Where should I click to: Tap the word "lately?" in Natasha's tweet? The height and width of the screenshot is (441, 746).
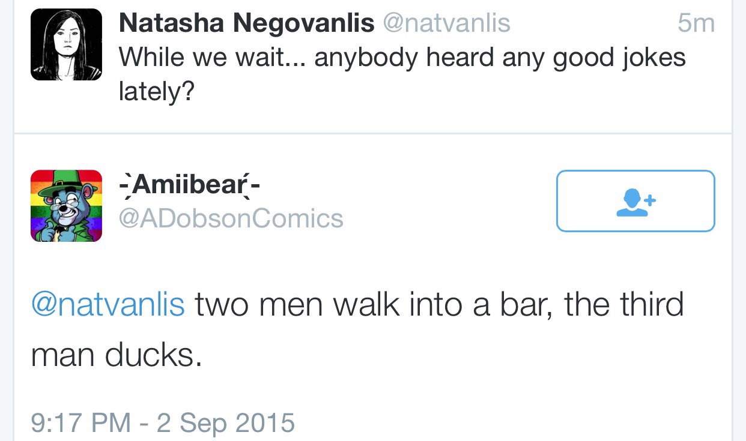(157, 92)
